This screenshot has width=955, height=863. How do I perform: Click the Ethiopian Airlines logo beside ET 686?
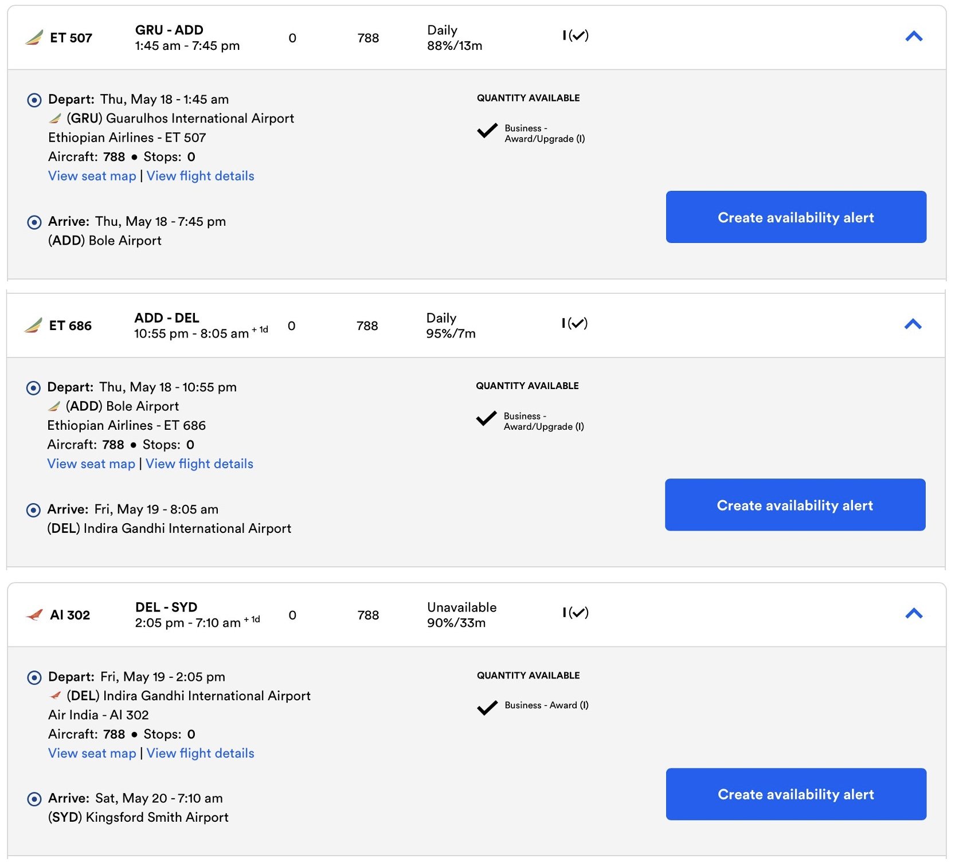[33, 325]
